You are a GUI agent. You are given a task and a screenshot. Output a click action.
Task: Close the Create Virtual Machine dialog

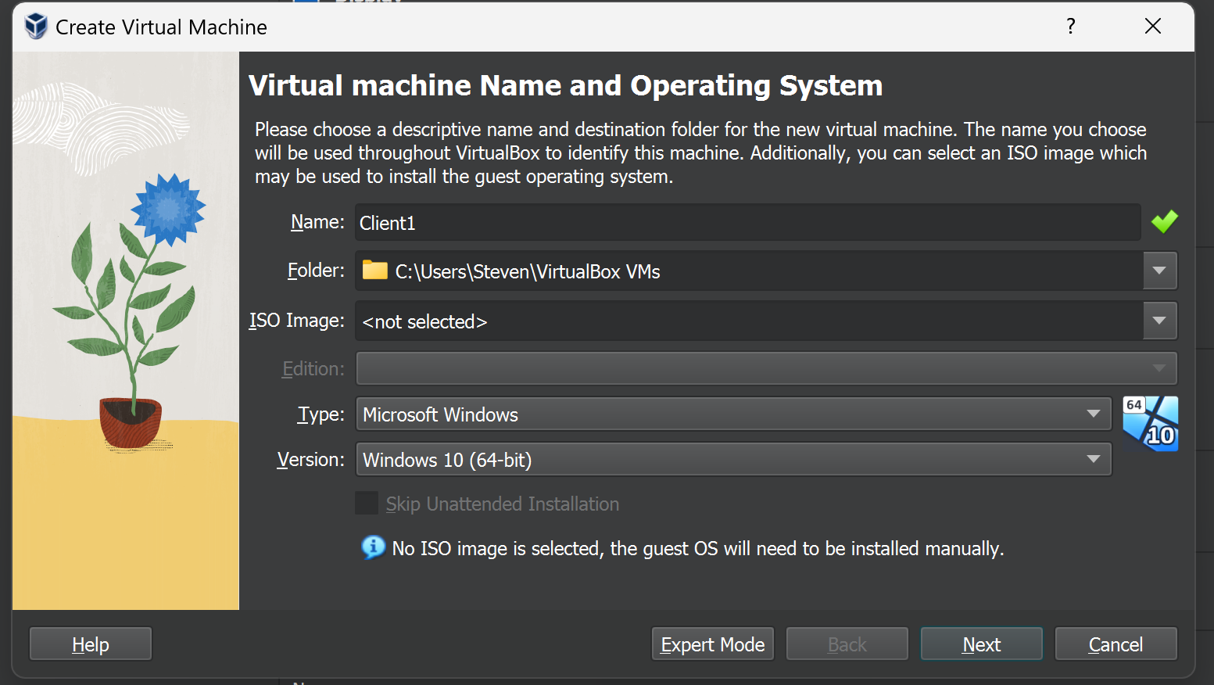coord(1152,27)
